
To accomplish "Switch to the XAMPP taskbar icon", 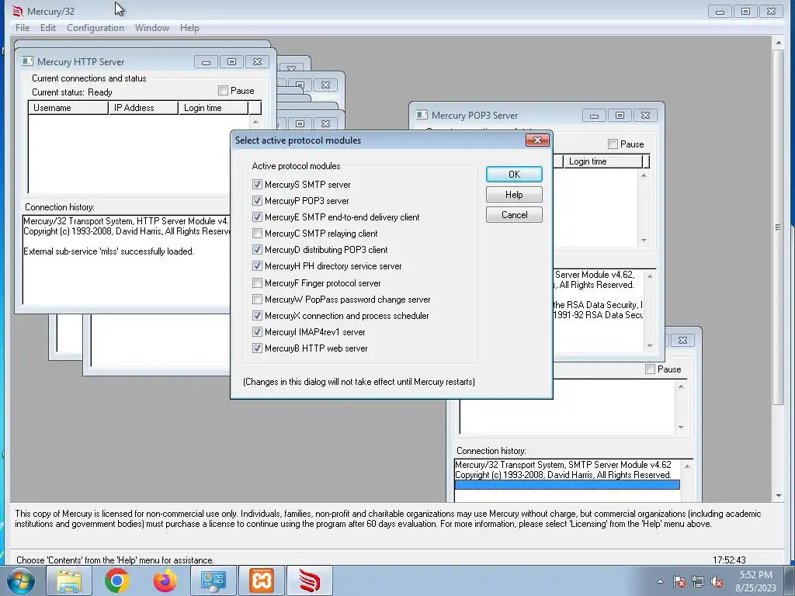I will [262, 580].
